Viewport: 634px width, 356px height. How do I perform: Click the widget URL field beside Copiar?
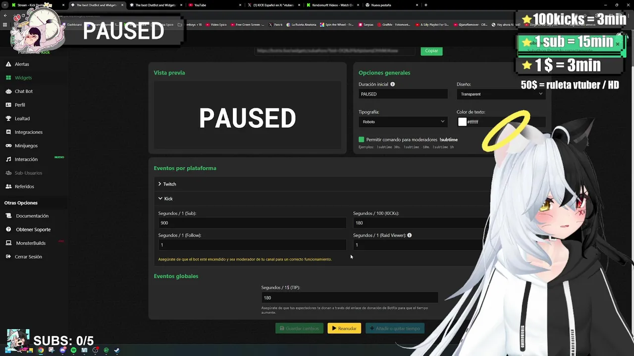pos(336,50)
